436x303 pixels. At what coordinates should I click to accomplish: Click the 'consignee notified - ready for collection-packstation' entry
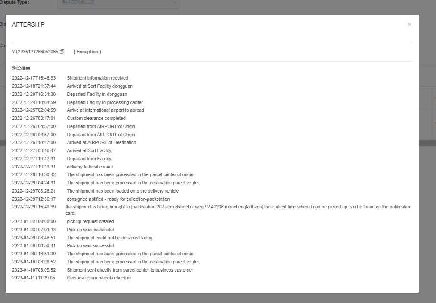point(118,199)
